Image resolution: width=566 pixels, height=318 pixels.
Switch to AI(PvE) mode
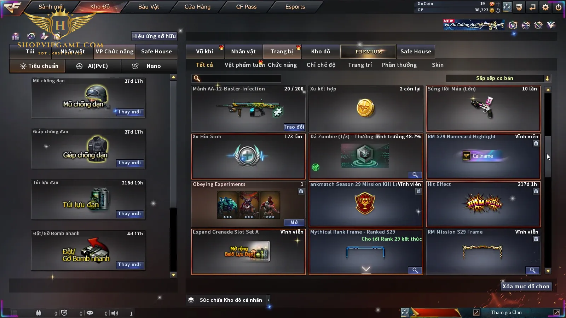tap(93, 66)
